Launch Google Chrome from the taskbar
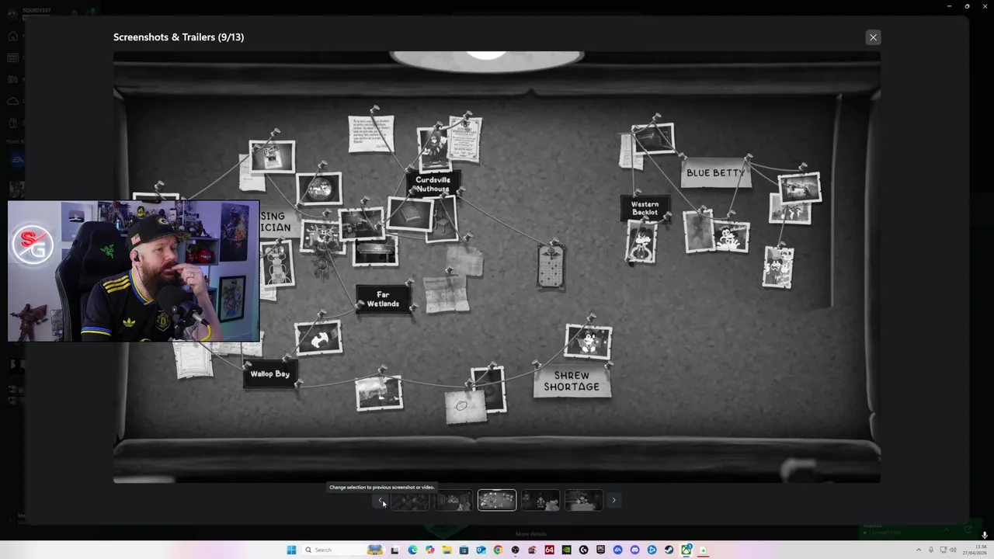994x559 pixels. point(498,550)
